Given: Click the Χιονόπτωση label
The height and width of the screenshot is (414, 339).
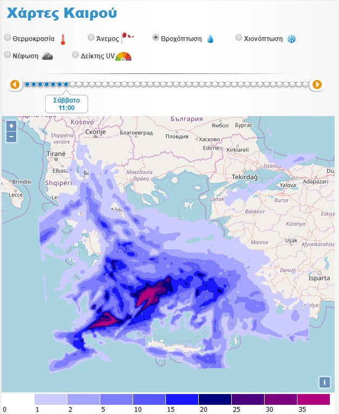Looking at the screenshot, I should pos(264,39).
